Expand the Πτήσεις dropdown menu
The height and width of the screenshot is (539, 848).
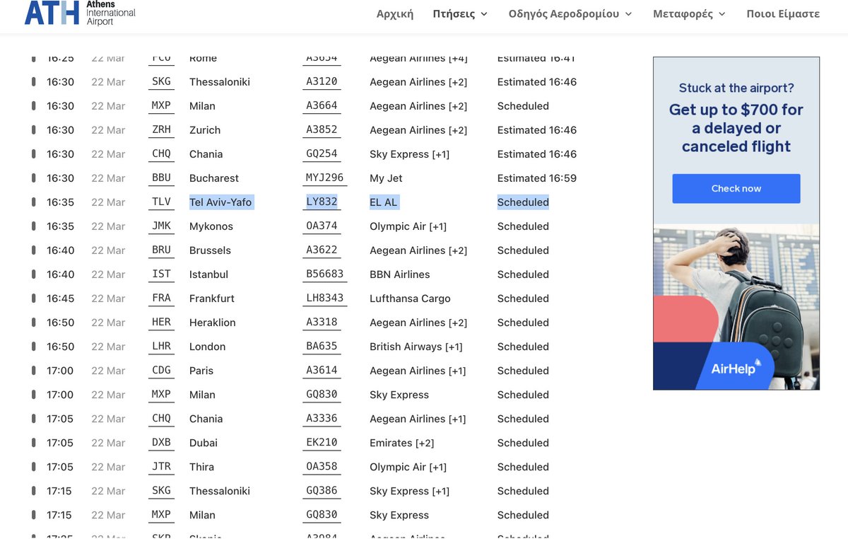point(460,13)
